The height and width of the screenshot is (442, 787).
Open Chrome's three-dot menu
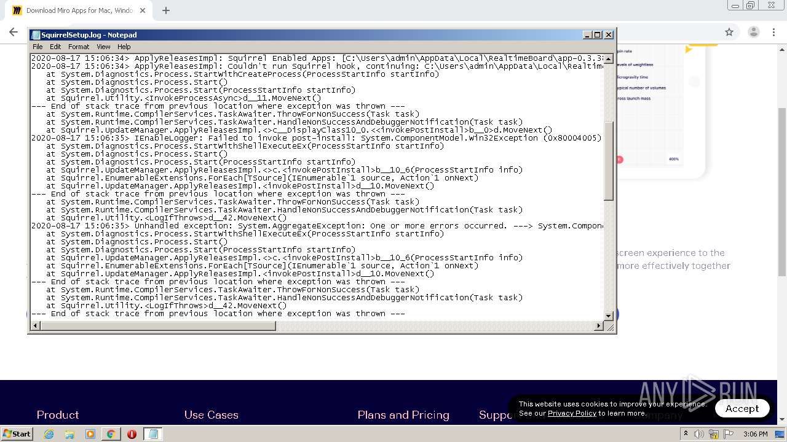774,32
